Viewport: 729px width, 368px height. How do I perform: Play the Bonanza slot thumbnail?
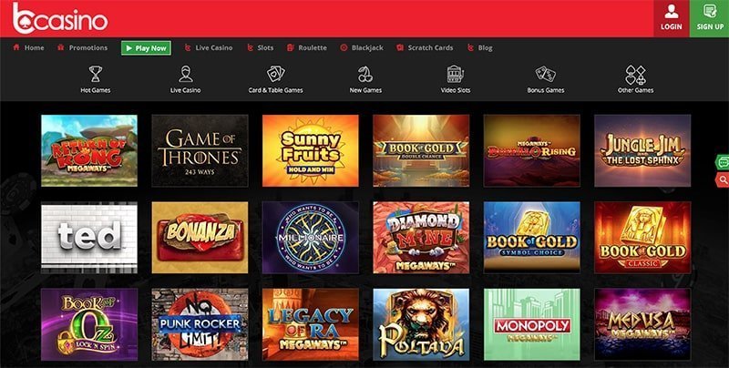200,238
